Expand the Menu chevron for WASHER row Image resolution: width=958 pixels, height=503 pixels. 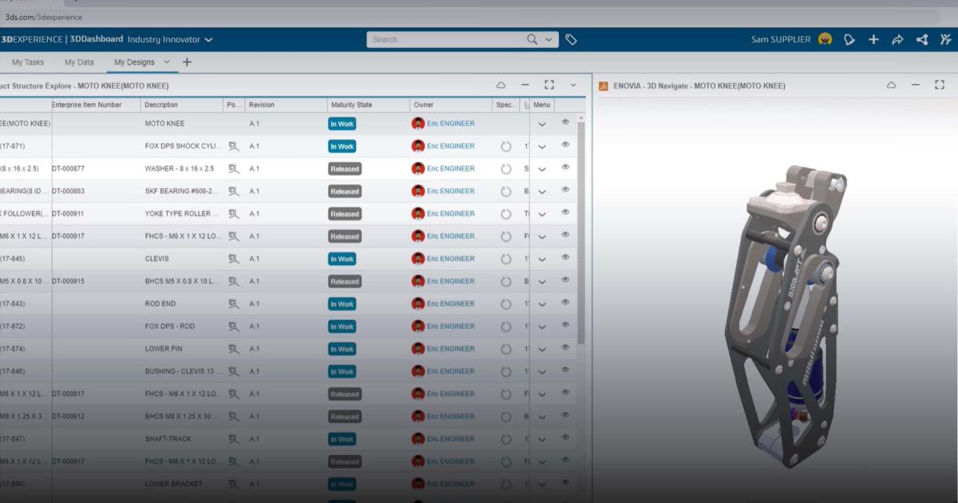click(x=542, y=168)
